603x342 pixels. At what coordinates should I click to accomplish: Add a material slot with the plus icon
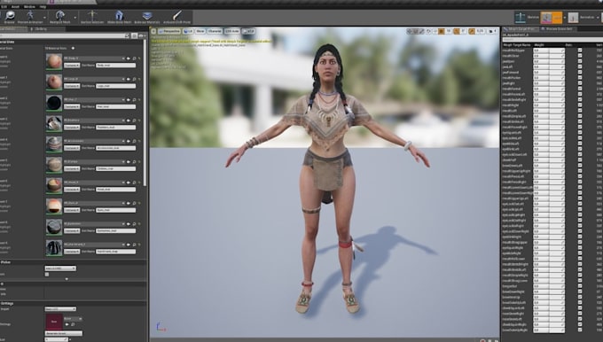click(x=73, y=49)
